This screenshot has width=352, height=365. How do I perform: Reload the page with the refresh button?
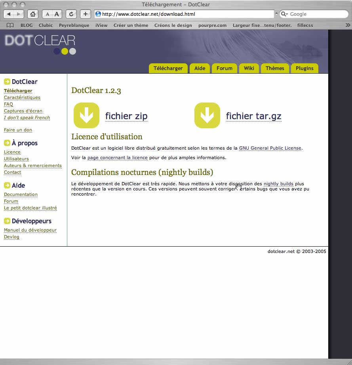(71, 14)
